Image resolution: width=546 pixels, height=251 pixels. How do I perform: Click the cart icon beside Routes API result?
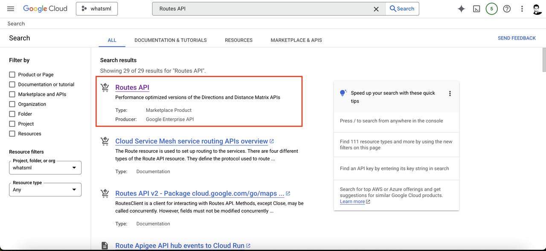pos(105,88)
